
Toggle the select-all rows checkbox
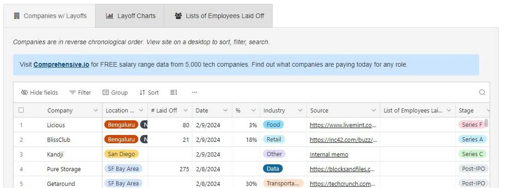[21, 110]
